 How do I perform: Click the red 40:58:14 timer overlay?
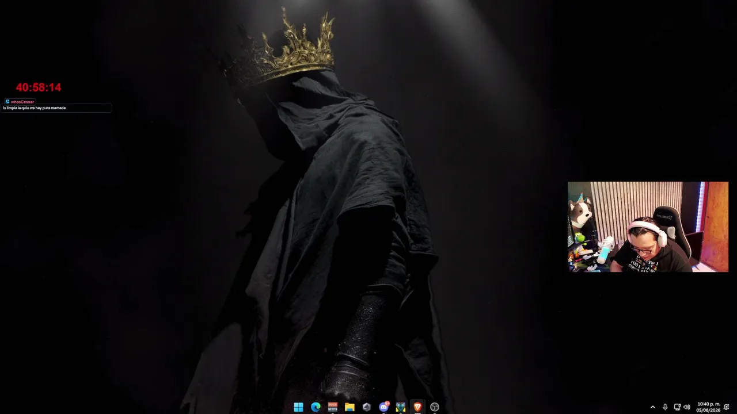39,87
